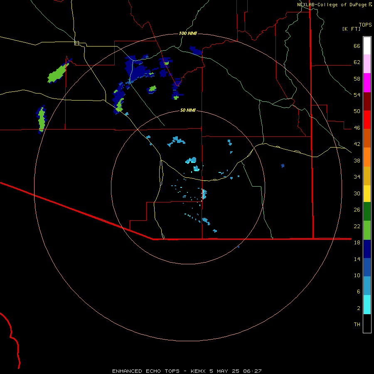374x374 pixels.
Task: Click the black TH threshold swatch
Action: [367, 323]
